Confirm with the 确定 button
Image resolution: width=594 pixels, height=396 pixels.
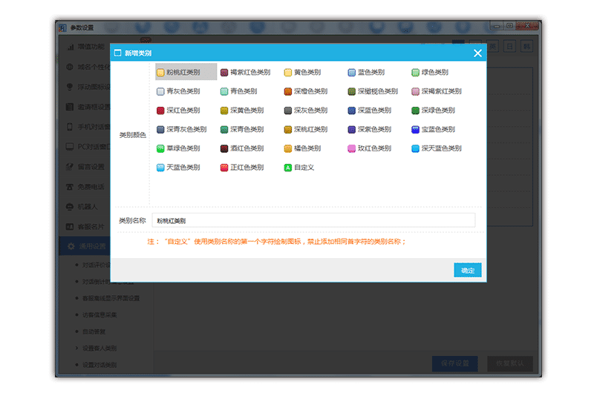tap(468, 270)
